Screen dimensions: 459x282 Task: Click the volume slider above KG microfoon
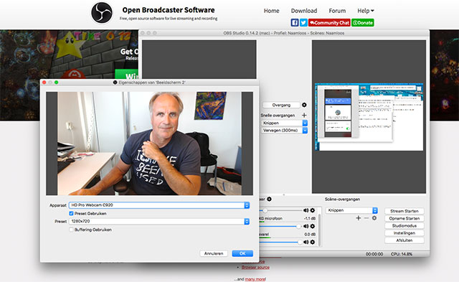pos(281,210)
